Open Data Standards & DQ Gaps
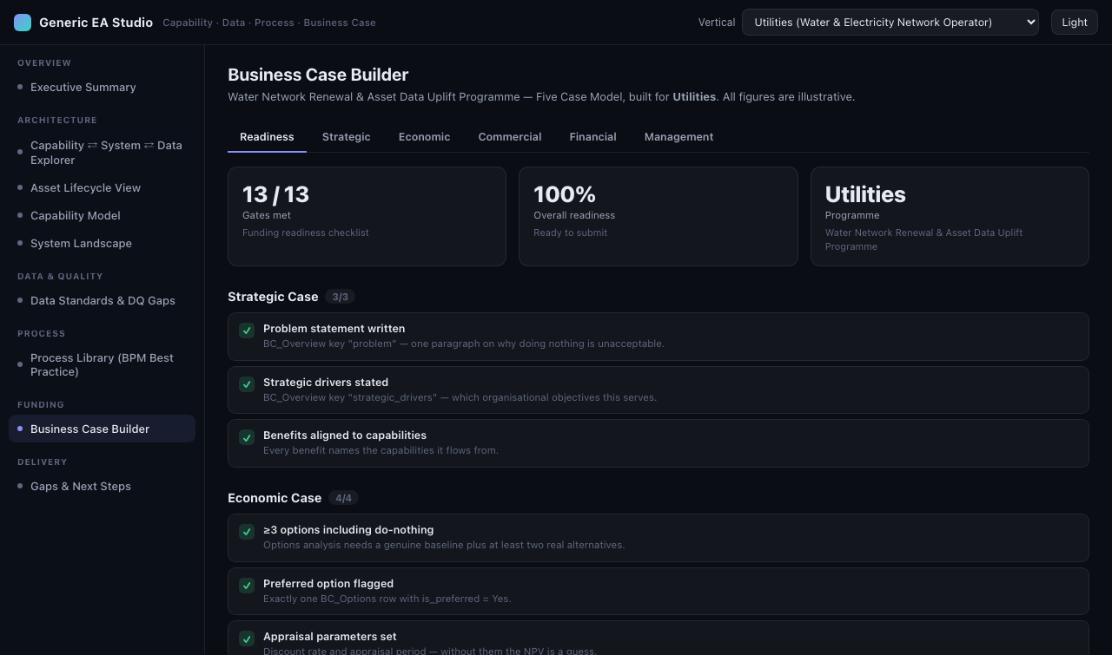1112x655 pixels. (102, 300)
